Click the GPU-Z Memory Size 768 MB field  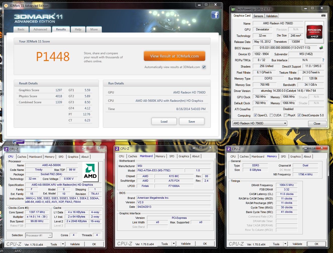pos(264,85)
